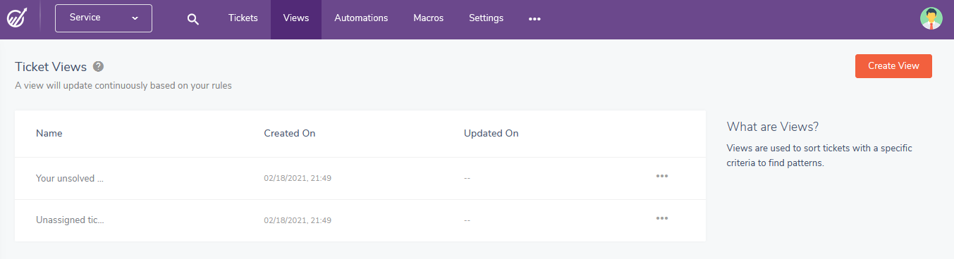
Task: Click the Ticket Views page title
Action: coord(51,67)
